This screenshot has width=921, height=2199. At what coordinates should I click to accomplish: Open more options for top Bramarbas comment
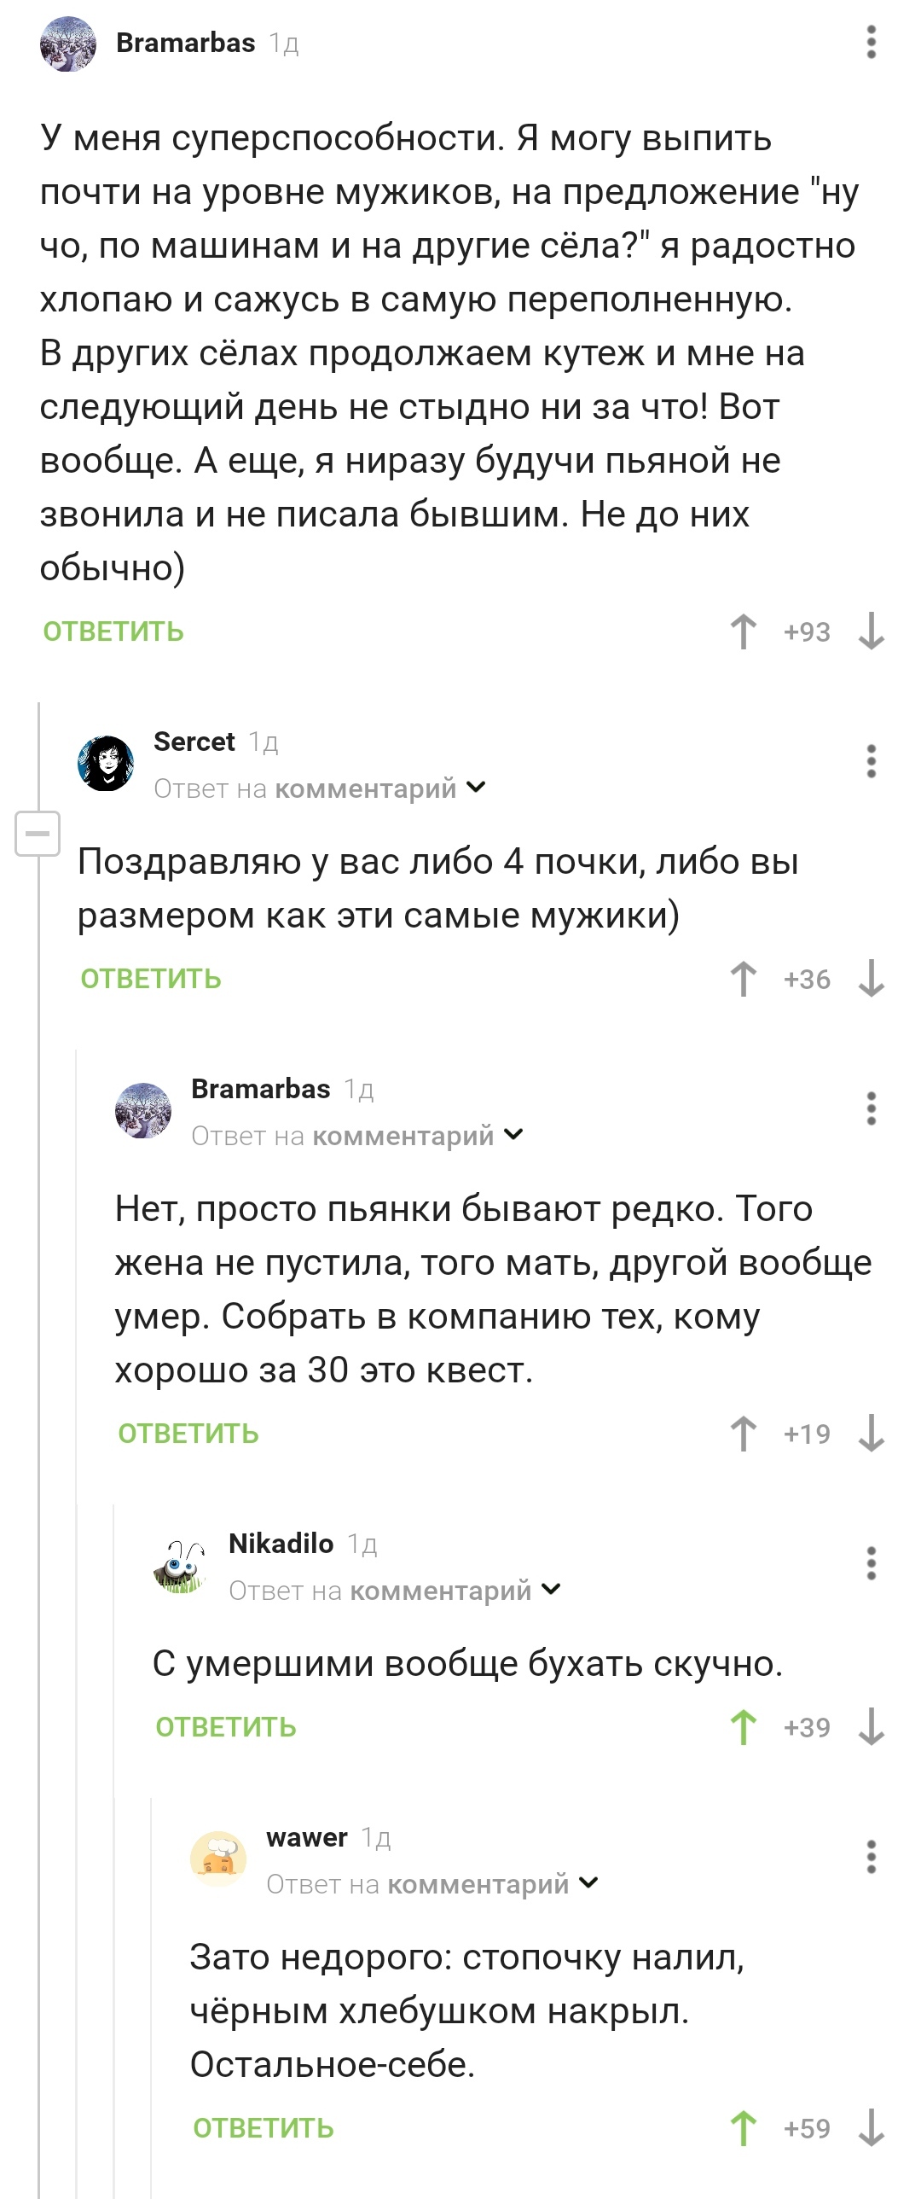pos(871,42)
